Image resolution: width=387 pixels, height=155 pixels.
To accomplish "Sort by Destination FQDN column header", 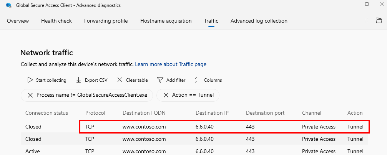I will point(144,113).
